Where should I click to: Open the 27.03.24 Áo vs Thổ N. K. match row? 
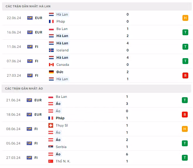(x=97, y=158)
